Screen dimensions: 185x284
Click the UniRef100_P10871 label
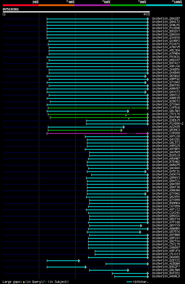pyautogui.click(x=166, y=44)
